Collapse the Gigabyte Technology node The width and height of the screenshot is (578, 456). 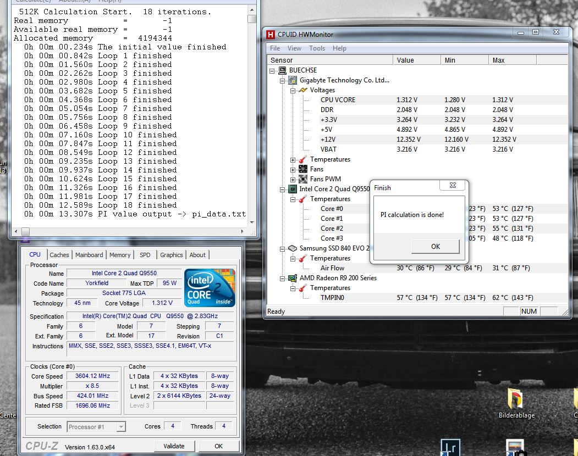[282, 81]
